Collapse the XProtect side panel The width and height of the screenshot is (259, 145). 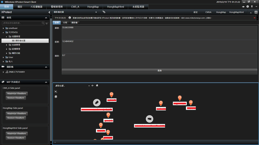(x=49, y=12)
